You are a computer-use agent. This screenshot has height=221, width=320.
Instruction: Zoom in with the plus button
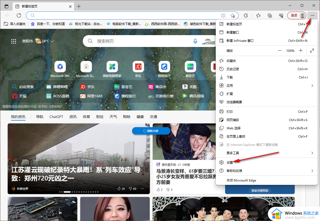tap(301, 51)
